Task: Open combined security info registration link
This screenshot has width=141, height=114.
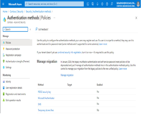Action: 69,52
